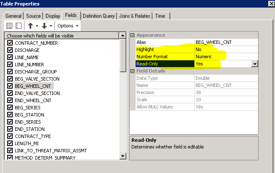
Task: Toggle BEG_VALVE_SECTION field checkbox
Action: (10, 79)
